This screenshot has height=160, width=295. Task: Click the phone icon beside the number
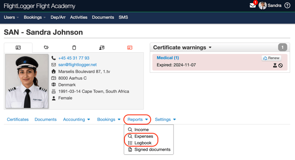point(54,58)
